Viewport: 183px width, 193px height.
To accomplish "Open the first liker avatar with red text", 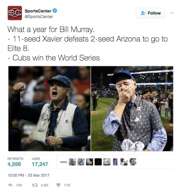I will pos(64,162).
